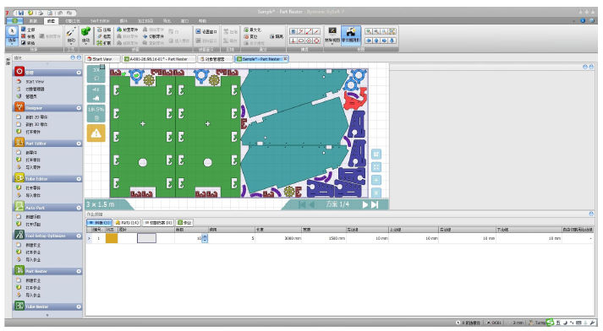The height and width of the screenshot is (331, 603).
Task: Click the Tube Editor module icon
Action: click(19, 178)
